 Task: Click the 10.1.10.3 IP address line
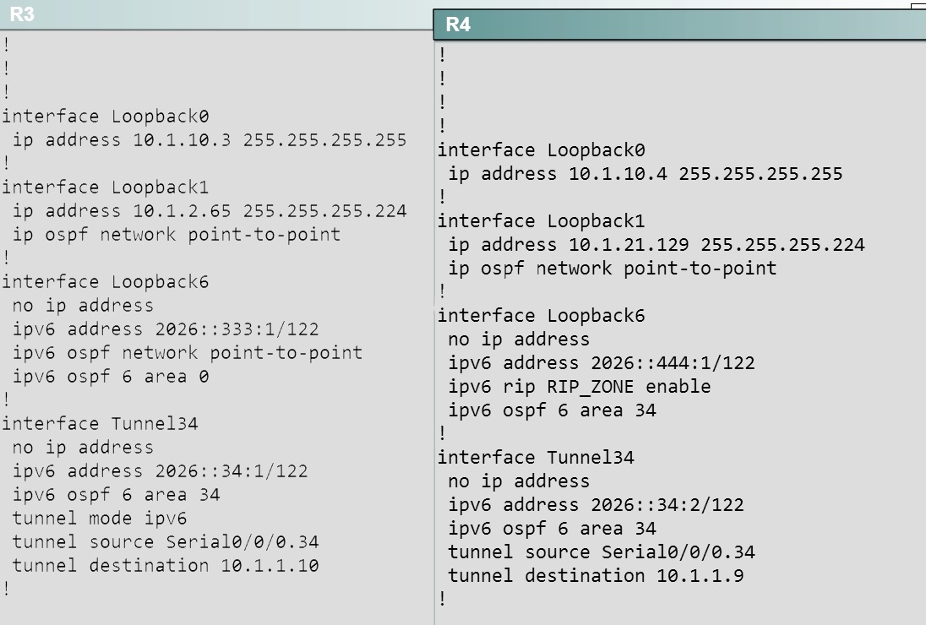click(210, 140)
